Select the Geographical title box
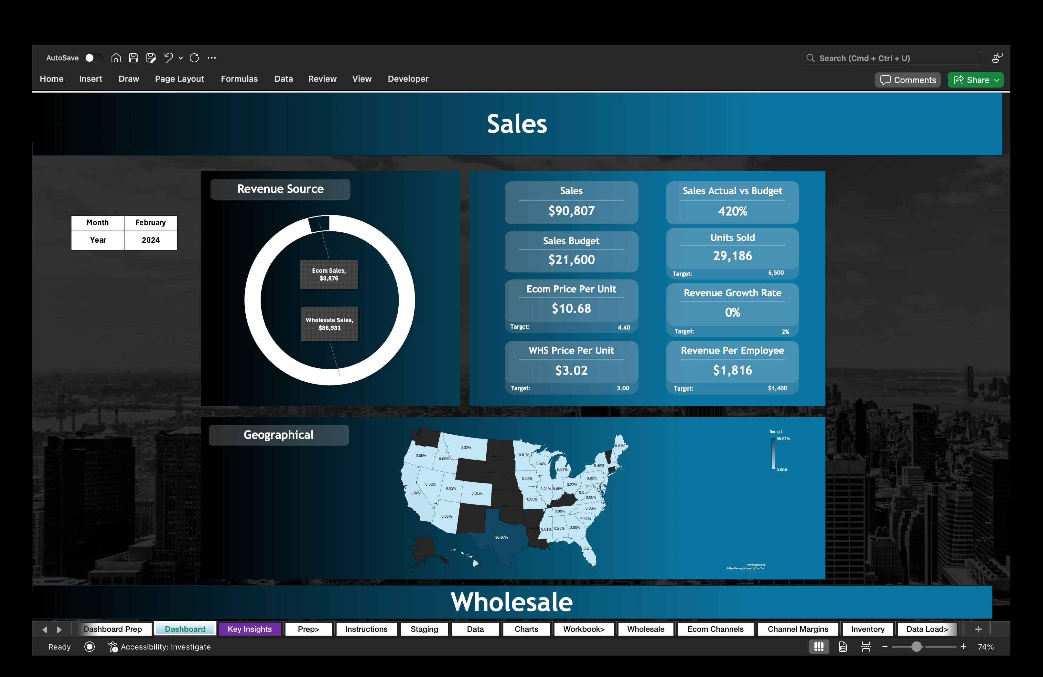The width and height of the screenshot is (1043, 677). [279, 435]
